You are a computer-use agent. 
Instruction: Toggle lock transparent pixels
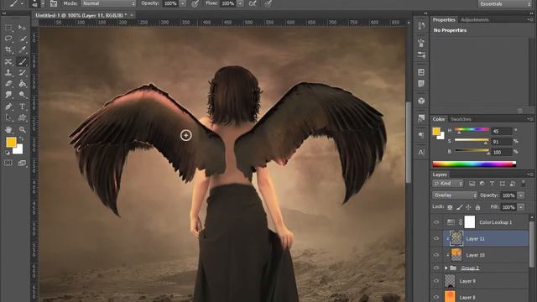click(450, 207)
